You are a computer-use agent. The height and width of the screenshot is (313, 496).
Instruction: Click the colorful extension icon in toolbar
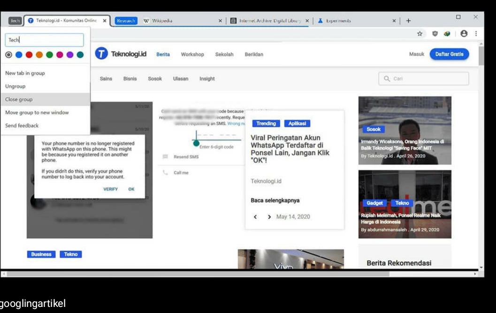[x=447, y=33]
